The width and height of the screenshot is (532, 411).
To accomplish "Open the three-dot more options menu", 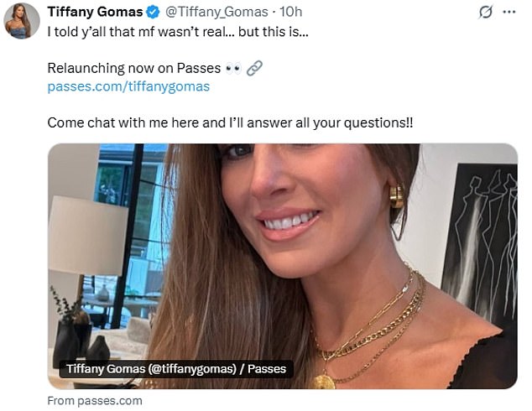I will [509, 13].
